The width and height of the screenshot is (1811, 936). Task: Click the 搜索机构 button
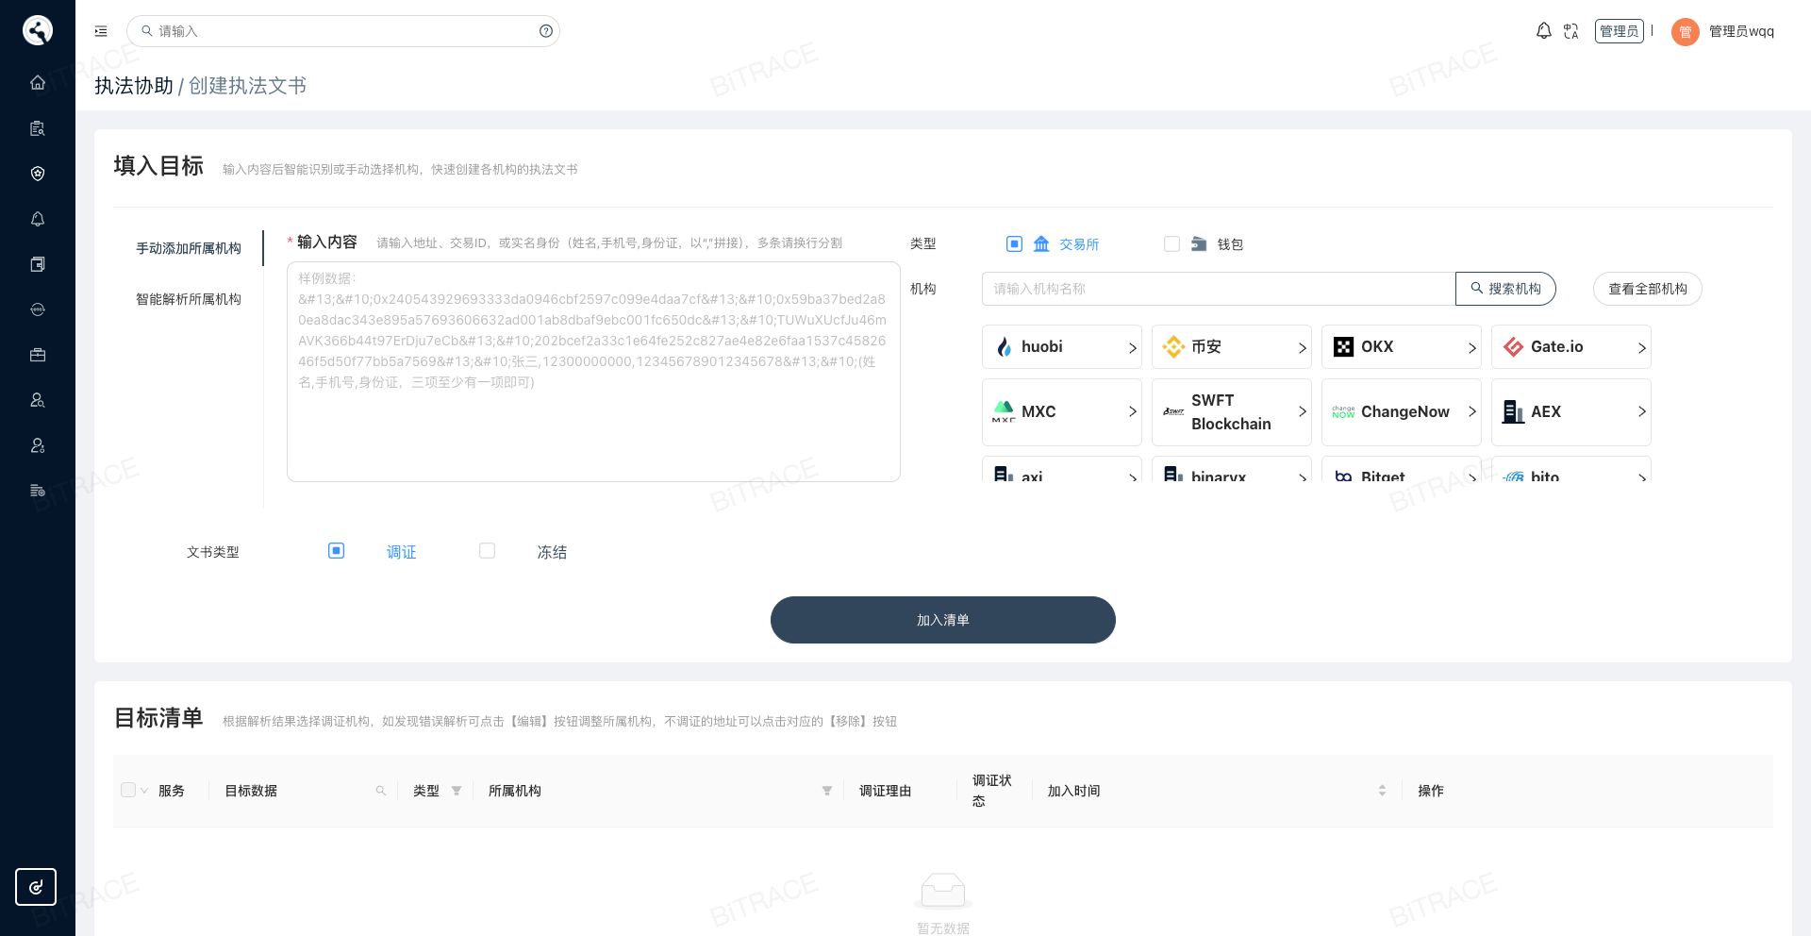[1505, 289]
